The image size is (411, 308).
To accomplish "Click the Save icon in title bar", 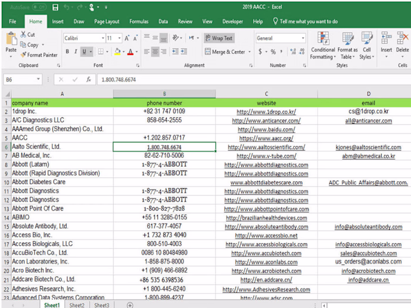I will tap(55, 7).
